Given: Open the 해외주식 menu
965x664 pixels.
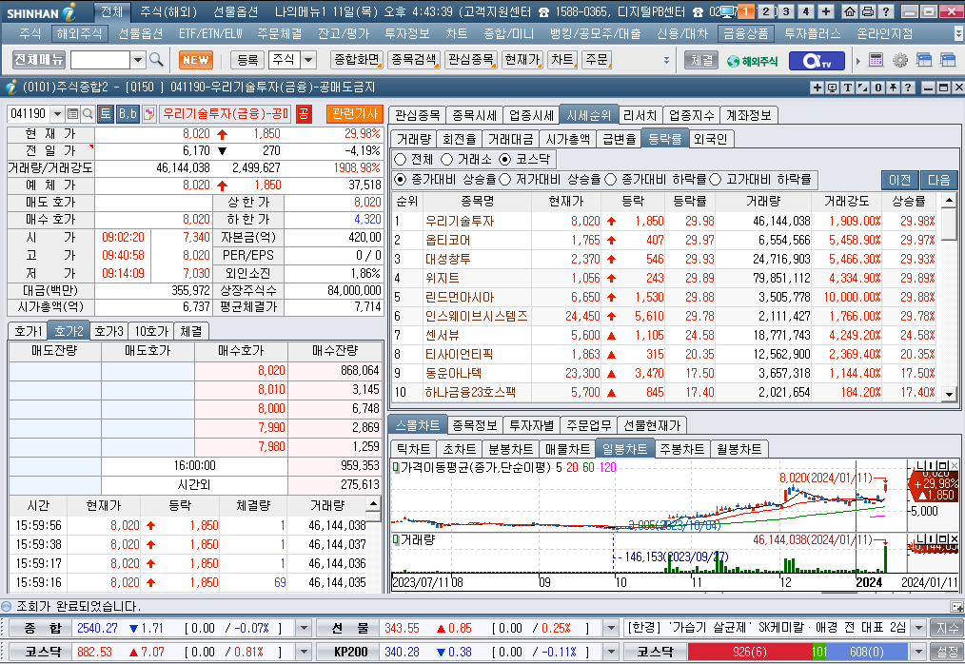Looking at the screenshot, I should [x=79, y=33].
